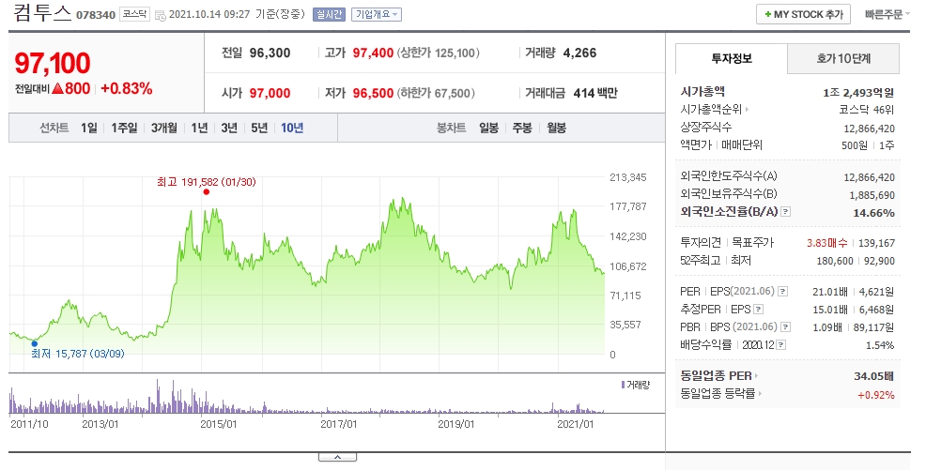
Task: Click the calendar clock icon beside the date
Action: point(160,15)
